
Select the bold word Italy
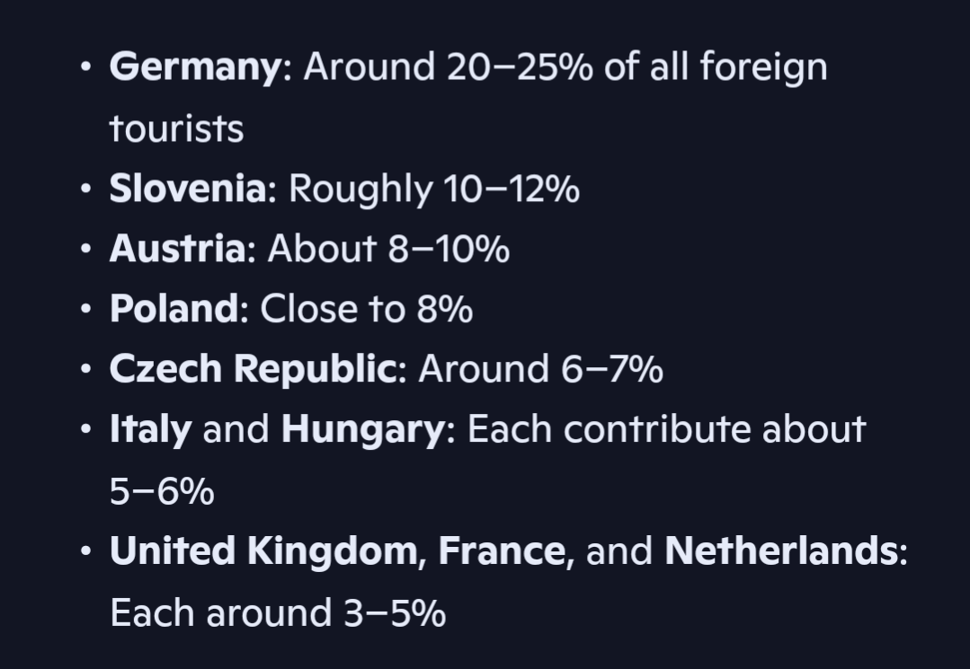click(150, 429)
